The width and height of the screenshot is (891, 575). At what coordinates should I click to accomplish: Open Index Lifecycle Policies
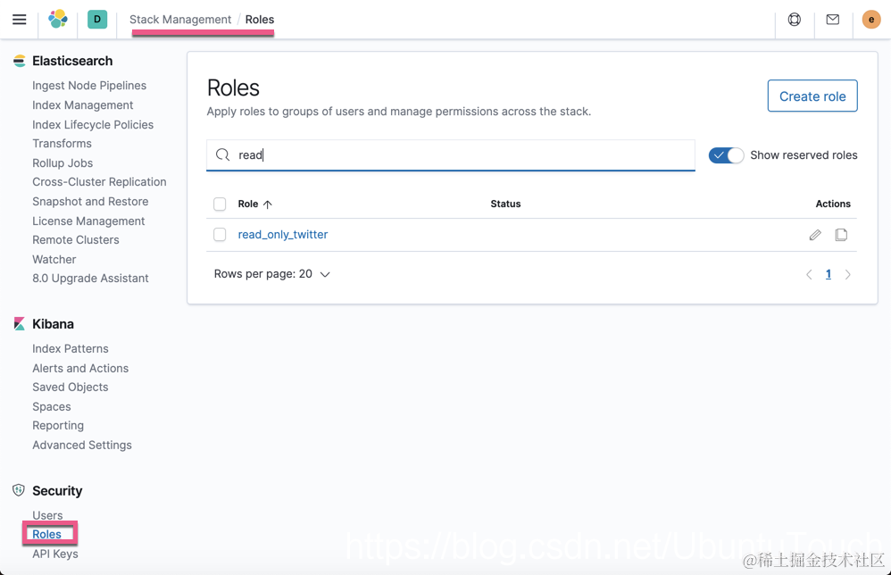coord(93,124)
